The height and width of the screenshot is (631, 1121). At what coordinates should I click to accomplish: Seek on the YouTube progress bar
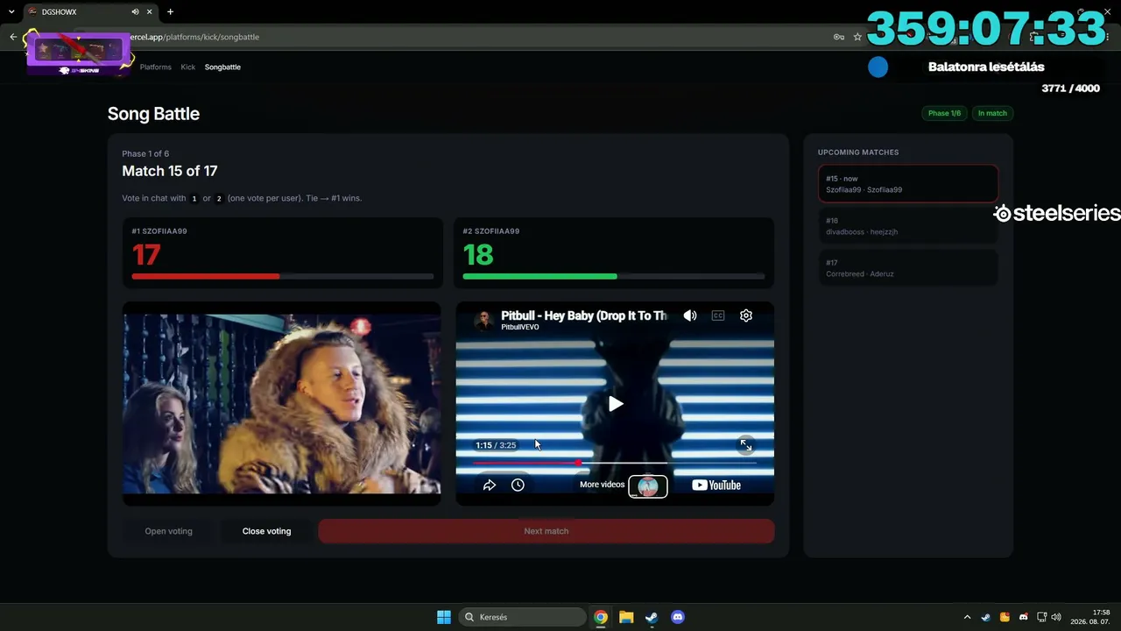point(615,463)
